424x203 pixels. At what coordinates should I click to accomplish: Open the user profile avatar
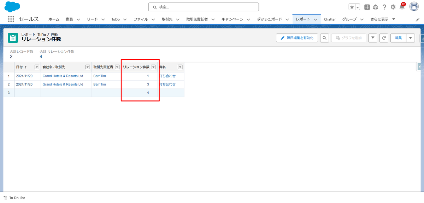tap(414, 7)
